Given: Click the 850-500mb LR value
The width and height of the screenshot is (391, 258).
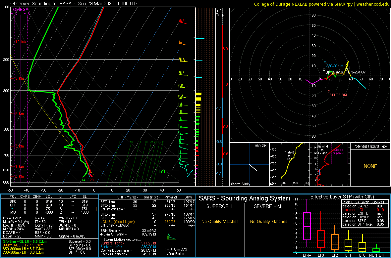Looking at the screenshot, I should (x=24, y=248).
